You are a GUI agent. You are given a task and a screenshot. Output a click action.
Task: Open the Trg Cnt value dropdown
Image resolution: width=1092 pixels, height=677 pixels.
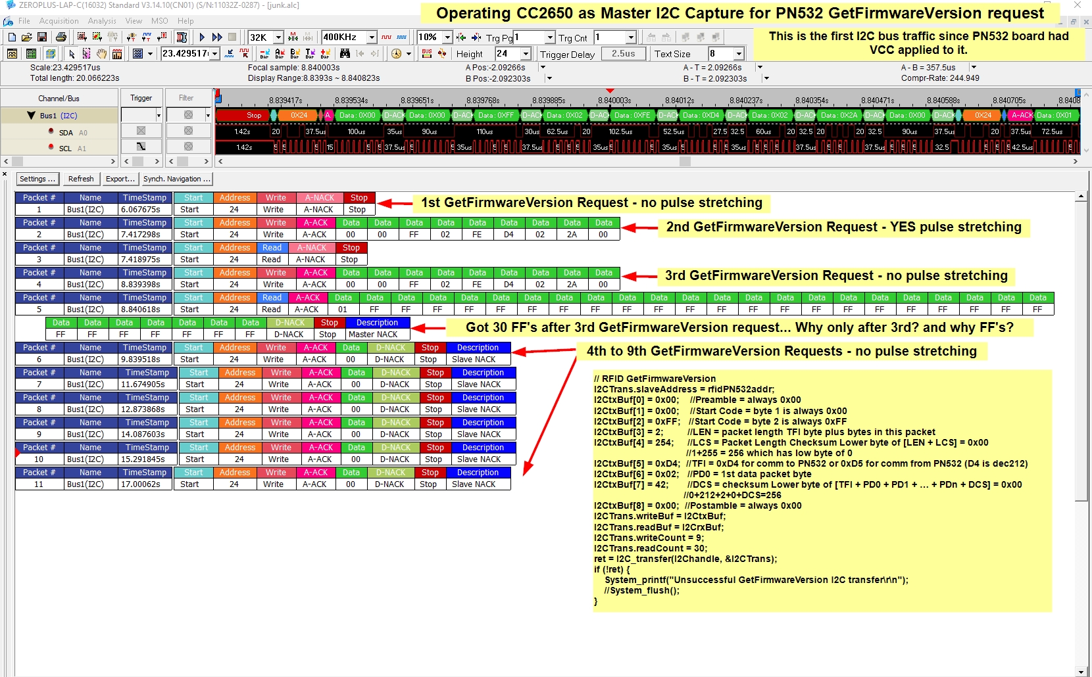tap(632, 37)
